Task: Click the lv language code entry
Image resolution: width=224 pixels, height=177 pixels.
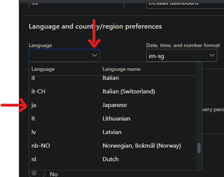Action: pos(34,132)
